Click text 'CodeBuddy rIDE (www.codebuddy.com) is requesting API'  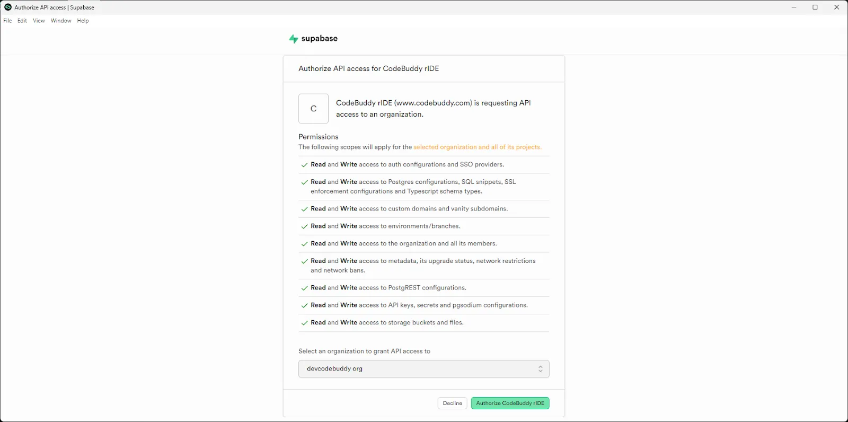click(434, 103)
